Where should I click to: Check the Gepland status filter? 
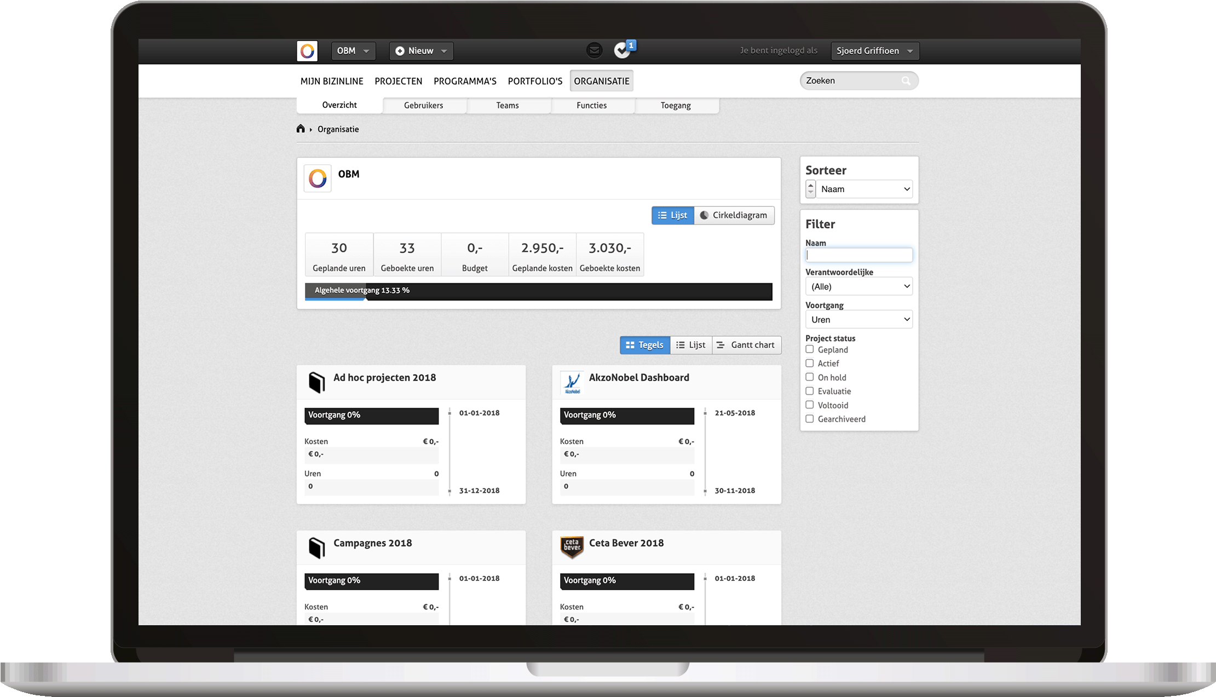[810, 349]
